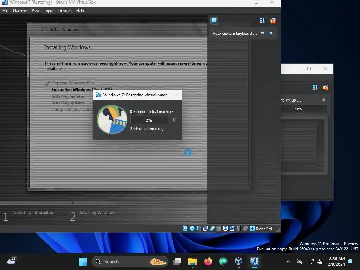Click network adapter status bar icon

pyautogui.click(x=205, y=228)
